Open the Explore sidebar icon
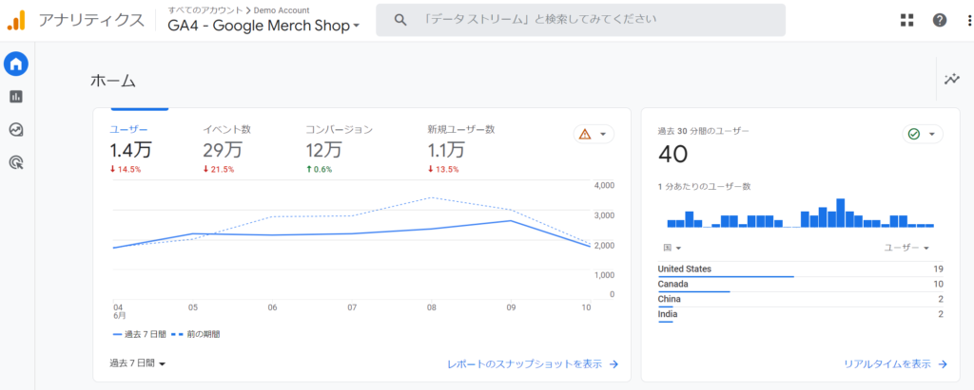This screenshot has width=974, height=390. click(16, 129)
